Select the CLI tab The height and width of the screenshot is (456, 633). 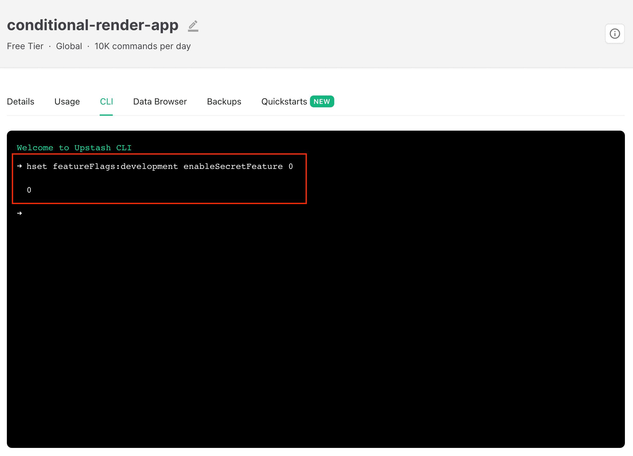(x=106, y=102)
